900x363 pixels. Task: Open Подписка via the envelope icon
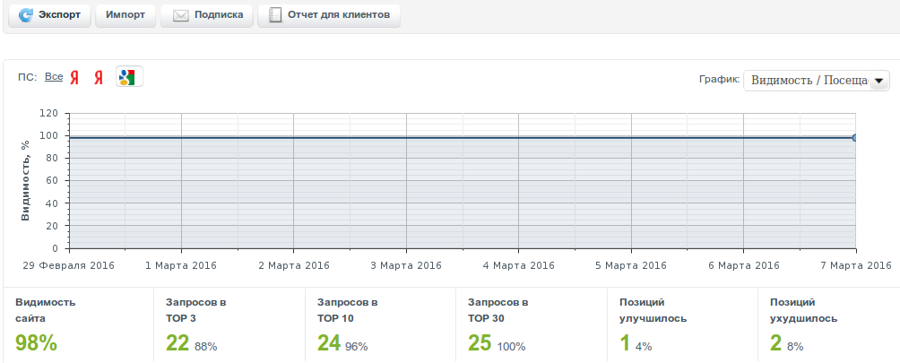point(180,15)
